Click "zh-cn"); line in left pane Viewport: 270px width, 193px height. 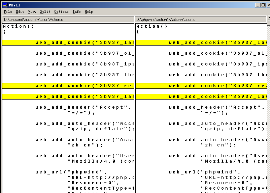(85, 145)
